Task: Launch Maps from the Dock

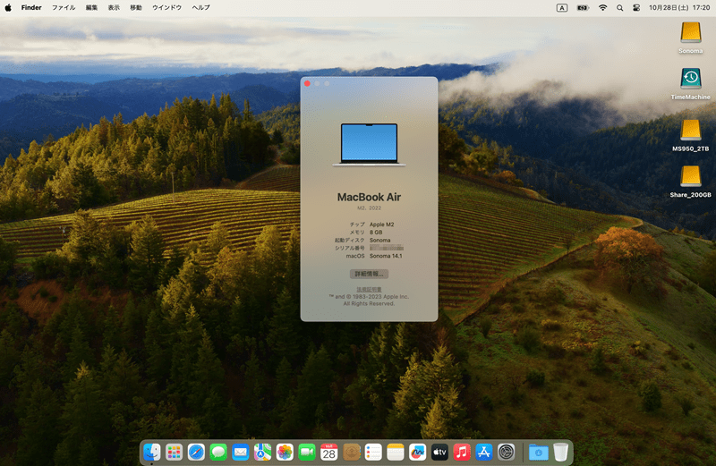Action: pyautogui.click(x=262, y=453)
